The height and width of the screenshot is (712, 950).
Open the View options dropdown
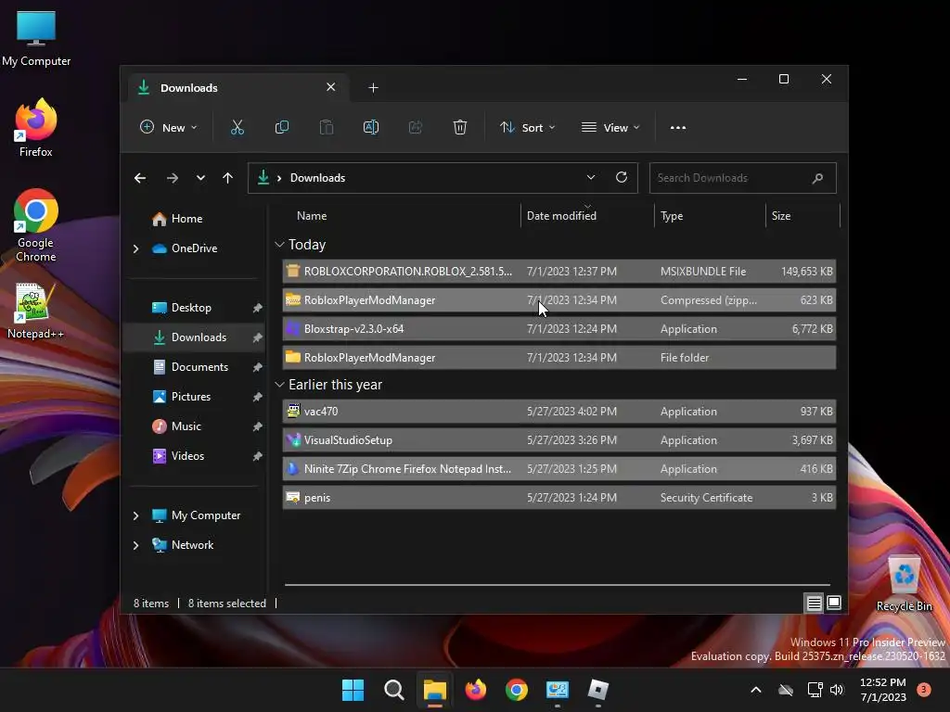tap(610, 128)
